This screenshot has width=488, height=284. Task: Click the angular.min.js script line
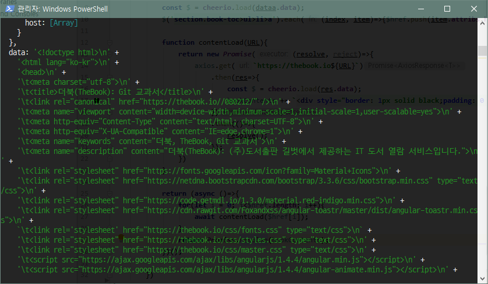(221, 260)
